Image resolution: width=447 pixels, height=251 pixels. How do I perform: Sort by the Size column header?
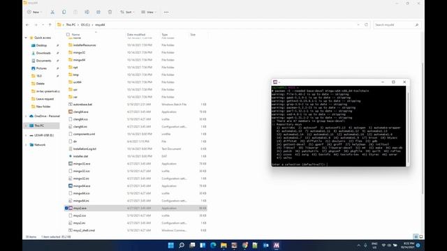pyautogui.click(x=193, y=34)
